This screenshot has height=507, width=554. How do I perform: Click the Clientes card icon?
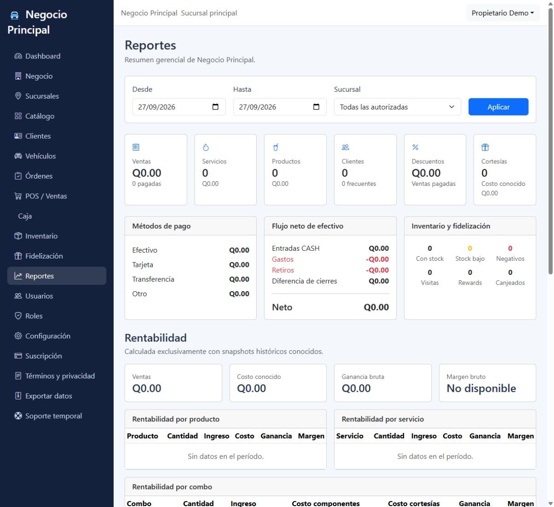coord(18,136)
